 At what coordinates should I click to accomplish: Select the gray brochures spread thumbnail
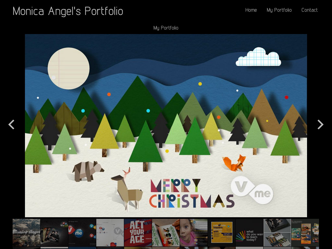(x=278, y=232)
